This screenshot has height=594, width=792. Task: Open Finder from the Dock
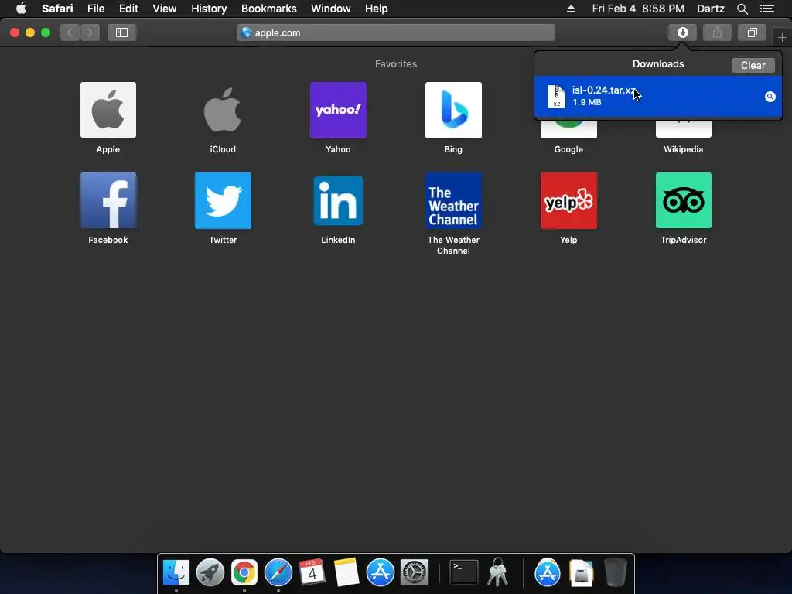pos(176,573)
